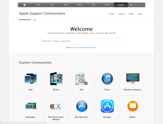
Task: Click the small icon beside 'New to the community'
Action: (x=67, y=48)
